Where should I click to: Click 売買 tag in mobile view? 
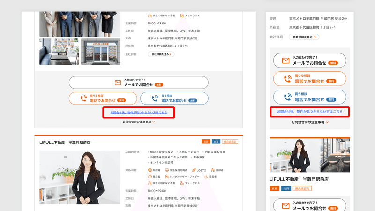(286, 188)
